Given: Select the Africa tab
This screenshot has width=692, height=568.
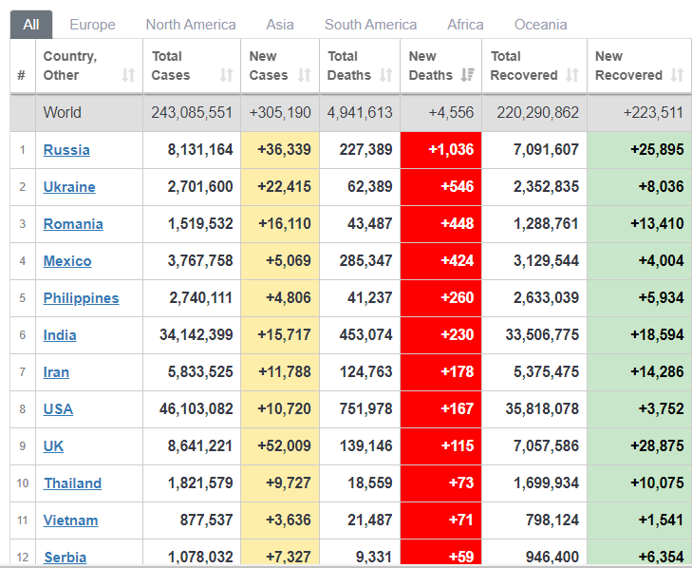Looking at the screenshot, I should pyautogui.click(x=465, y=25).
